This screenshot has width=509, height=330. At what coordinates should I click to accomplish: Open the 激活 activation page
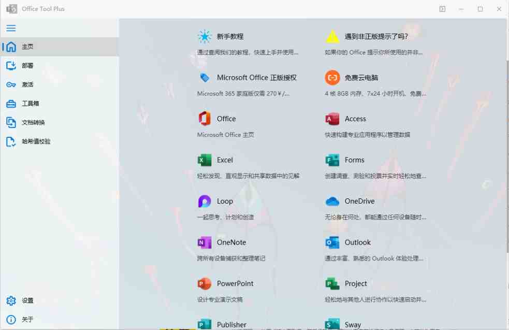[x=27, y=84]
